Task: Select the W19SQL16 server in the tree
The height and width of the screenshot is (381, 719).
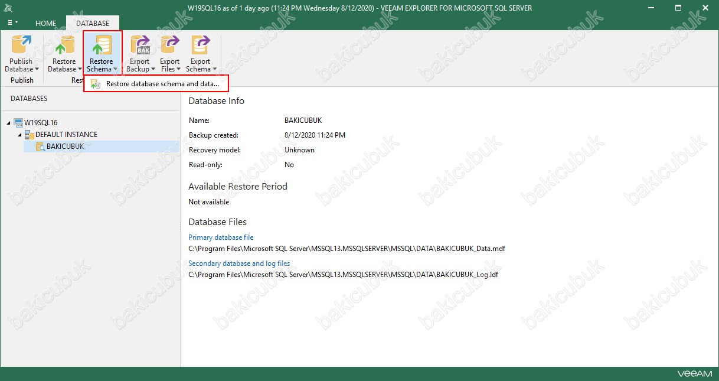Action: click(x=41, y=123)
